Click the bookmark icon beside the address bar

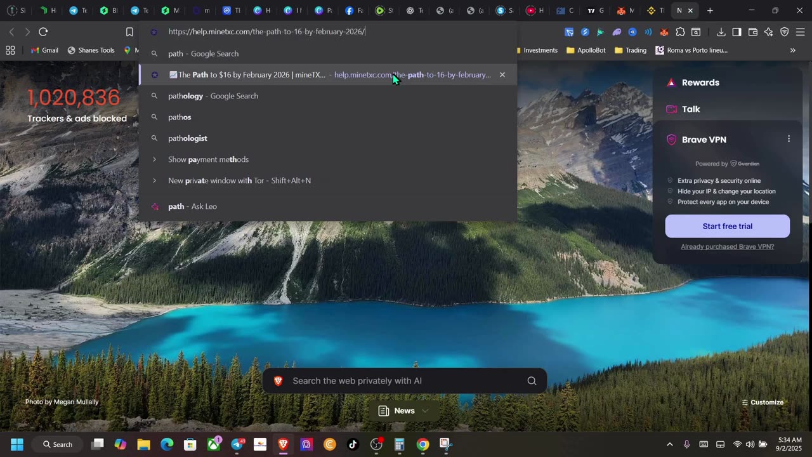tap(129, 32)
